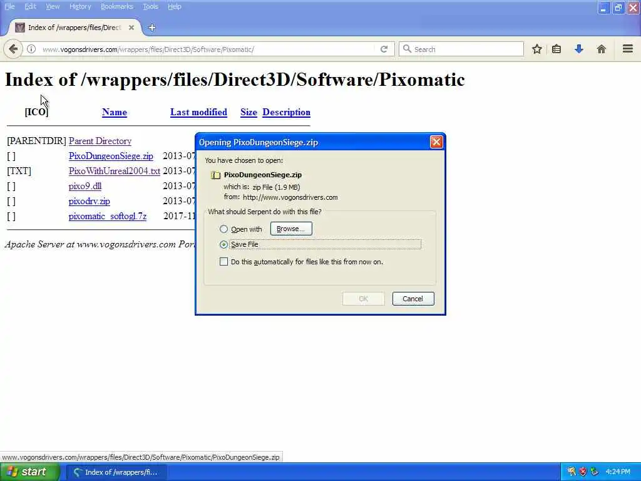This screenshot has width=641, height=481.
Task: Click the Cancel button
Action: pyautogui.click(x=413, y=299)
